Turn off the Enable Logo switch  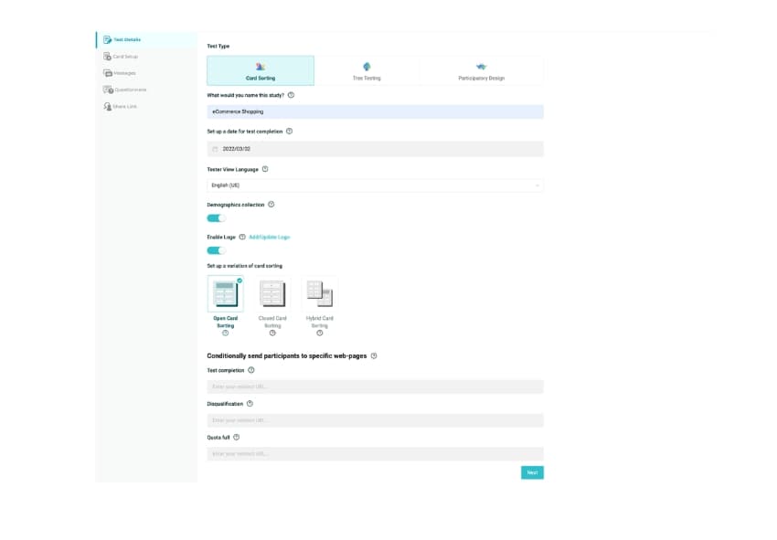tap(216, 249)
